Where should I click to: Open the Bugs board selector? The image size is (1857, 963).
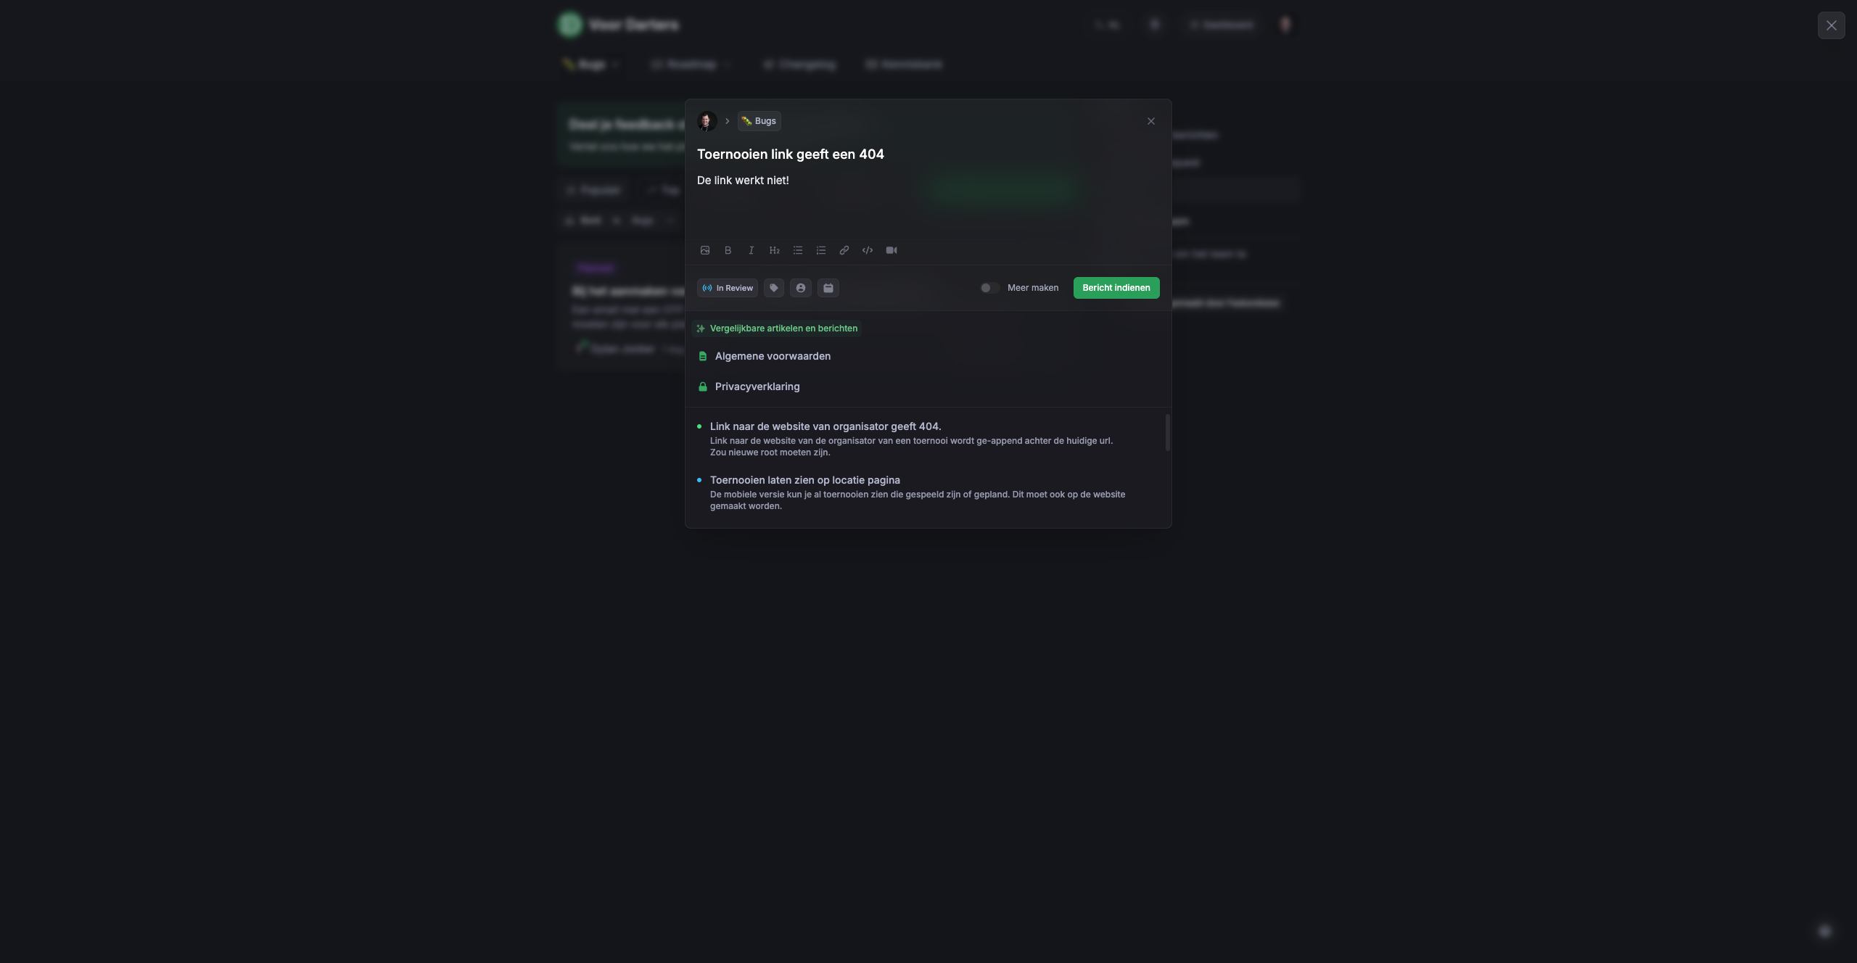tap(759, 121)
